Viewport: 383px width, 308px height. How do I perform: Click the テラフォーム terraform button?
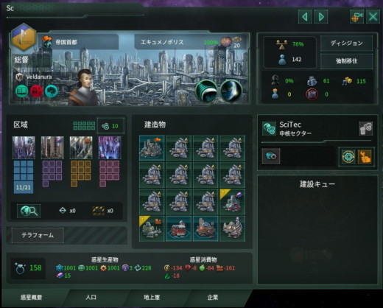coord(38,235)
